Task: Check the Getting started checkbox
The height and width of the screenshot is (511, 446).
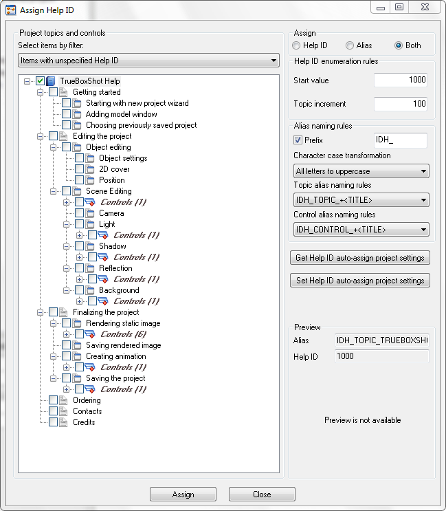Action: [54, 92]
